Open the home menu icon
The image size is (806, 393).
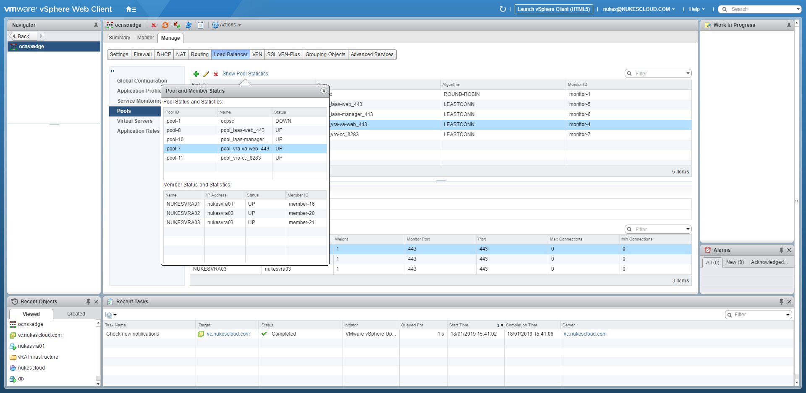(131, 9)
